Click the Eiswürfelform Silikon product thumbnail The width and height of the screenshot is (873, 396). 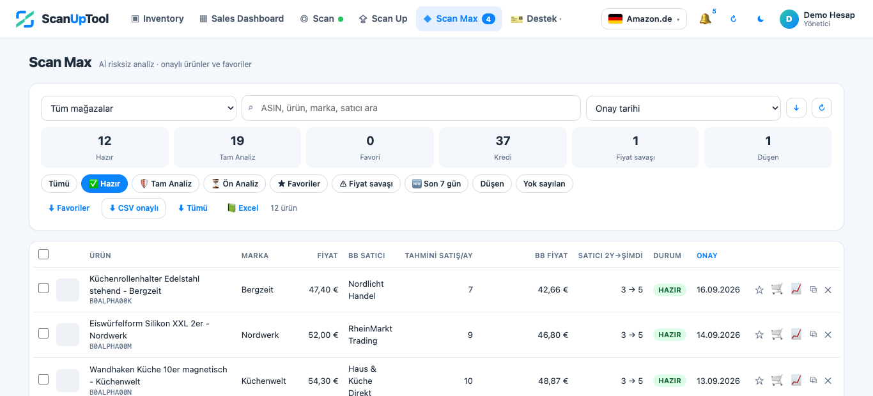[68, 335]
